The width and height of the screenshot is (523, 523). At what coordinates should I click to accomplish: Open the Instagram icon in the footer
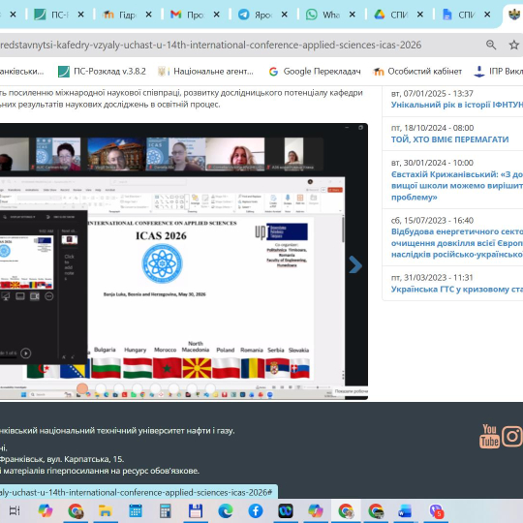tap(512, 436)
